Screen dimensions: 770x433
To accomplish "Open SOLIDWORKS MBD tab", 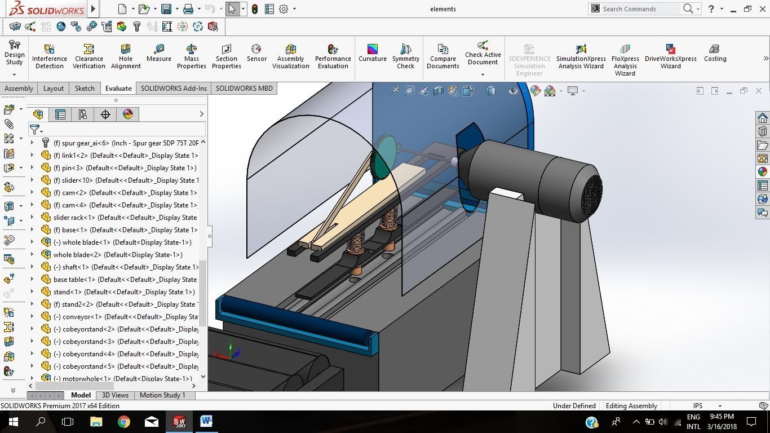I will pyautogui.click(x=244, y=89).
